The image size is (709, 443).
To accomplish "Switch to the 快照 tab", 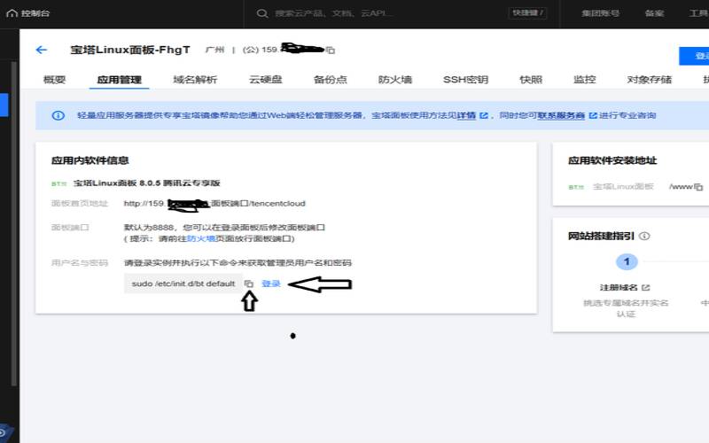I will pyautogui.click(x=530, y=80).
